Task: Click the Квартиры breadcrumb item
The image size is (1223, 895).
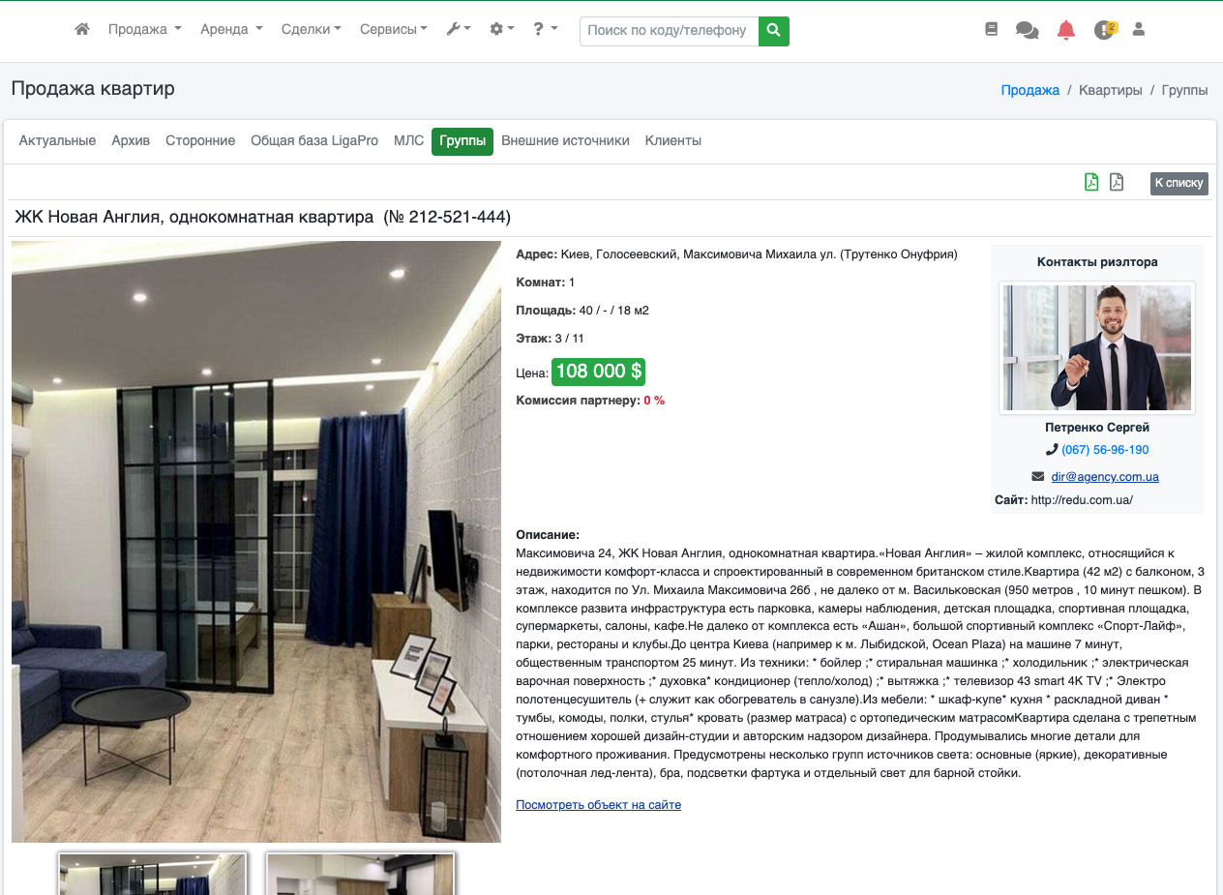Action: point(1111,90)
